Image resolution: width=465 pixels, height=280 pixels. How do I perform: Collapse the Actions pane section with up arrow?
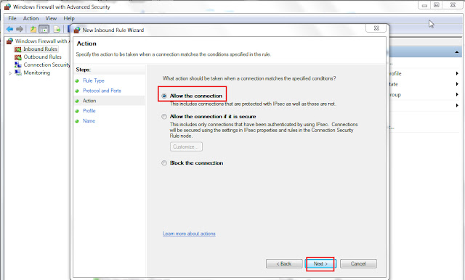point(457,52)
